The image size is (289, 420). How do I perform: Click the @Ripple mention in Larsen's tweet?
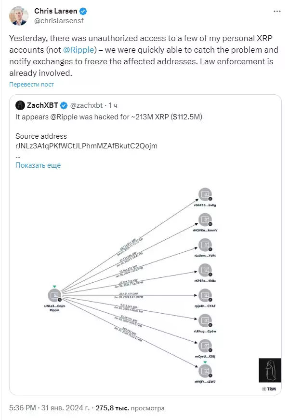click(79, 50)
